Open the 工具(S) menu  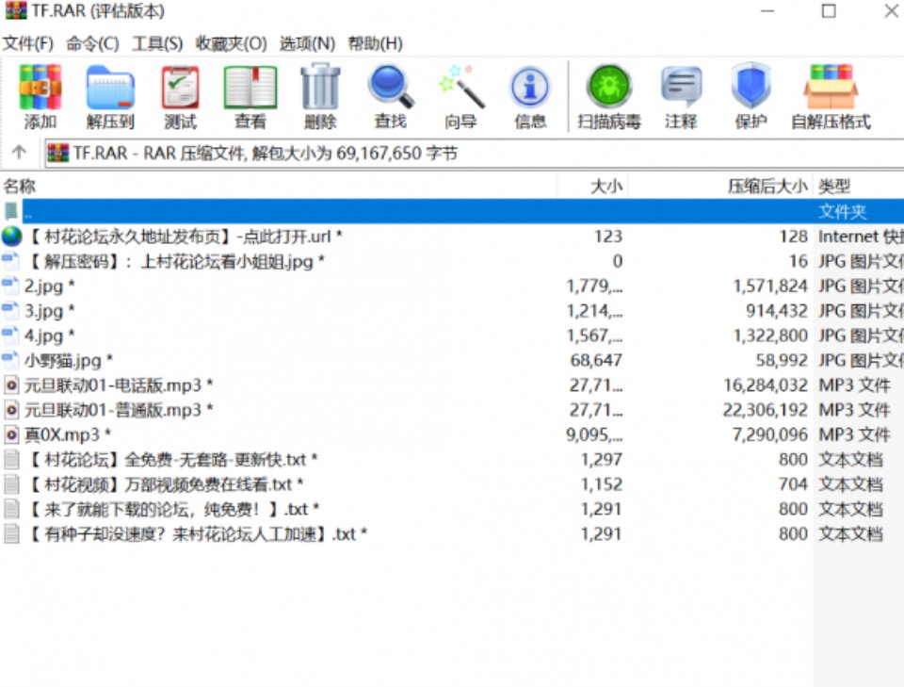pyautogui.click(x=157, y=43)
